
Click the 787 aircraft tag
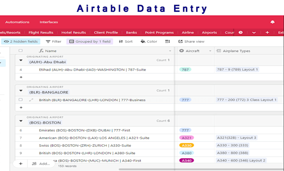pyautogui.click(x=185, y=70)
